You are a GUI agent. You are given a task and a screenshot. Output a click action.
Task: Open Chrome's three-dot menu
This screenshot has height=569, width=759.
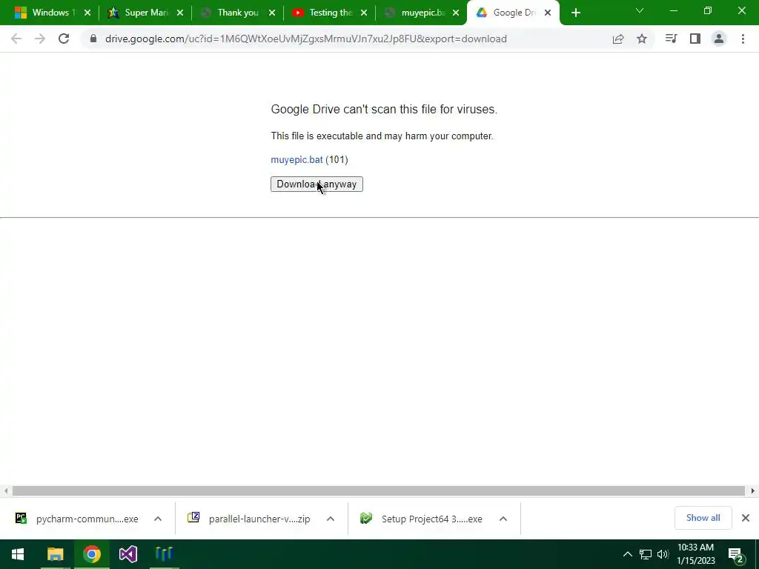click(x=743, y=39)
